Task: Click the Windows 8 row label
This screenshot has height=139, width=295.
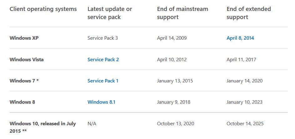Action: (x=22, y=102)
